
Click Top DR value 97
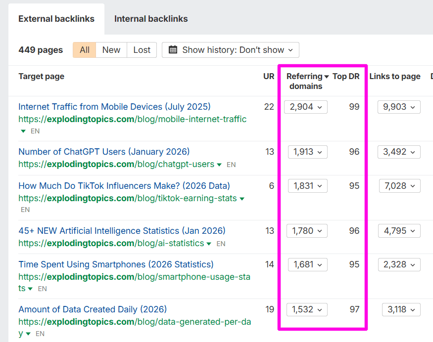pyautogui.click(x=355, y=309)
